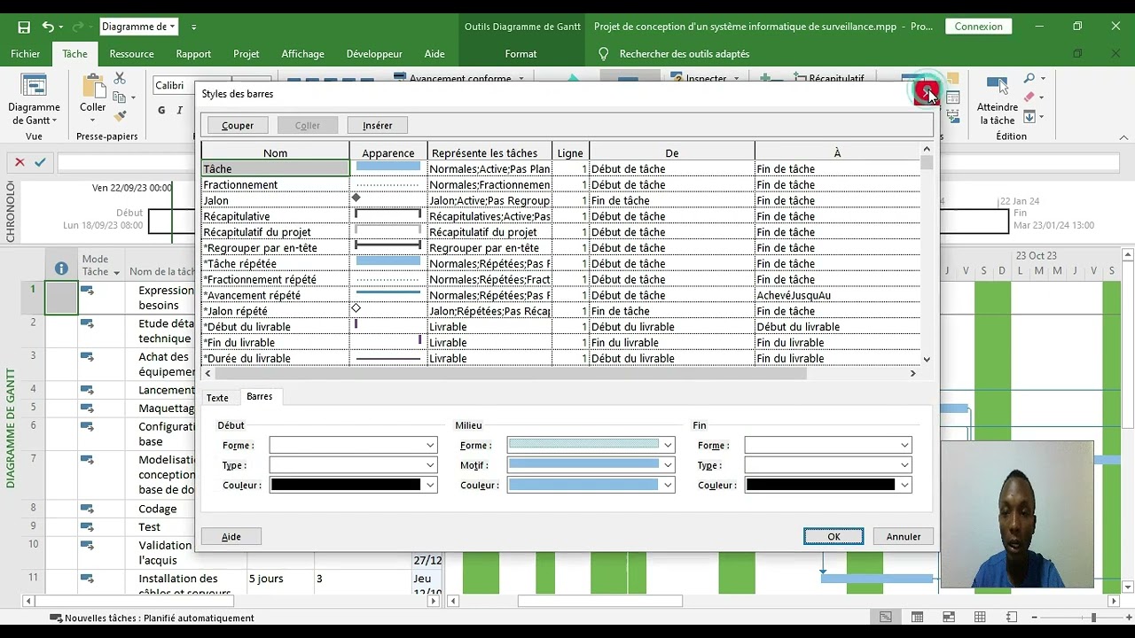Click the Annuler button
Image resolution: width=1135 pixels, height=638 pixels.
[x=903, y=536]
